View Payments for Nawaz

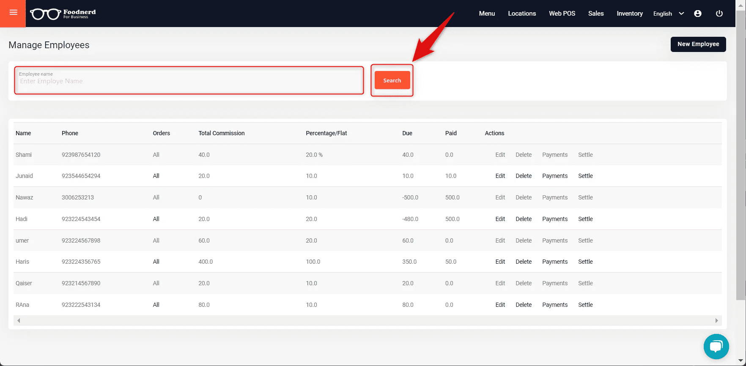[x=555, y=197]
